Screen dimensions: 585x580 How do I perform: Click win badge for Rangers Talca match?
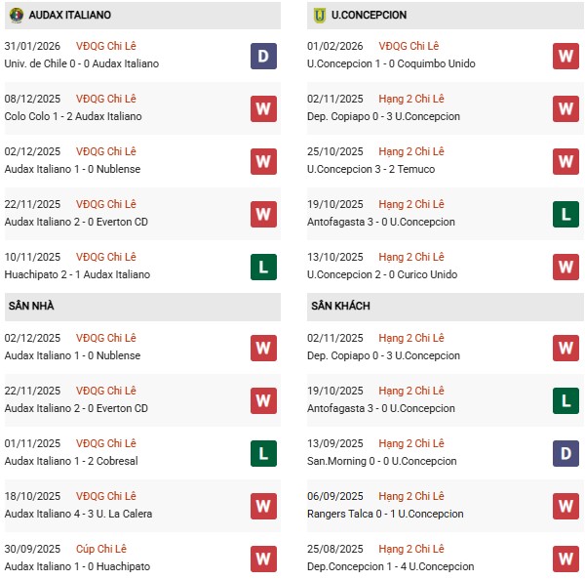point(565,506)
